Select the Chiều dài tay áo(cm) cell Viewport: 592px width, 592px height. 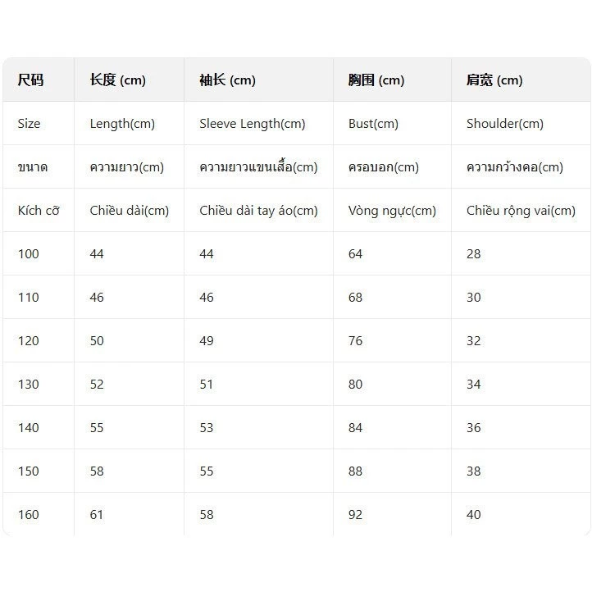click(x=258, y=210)
